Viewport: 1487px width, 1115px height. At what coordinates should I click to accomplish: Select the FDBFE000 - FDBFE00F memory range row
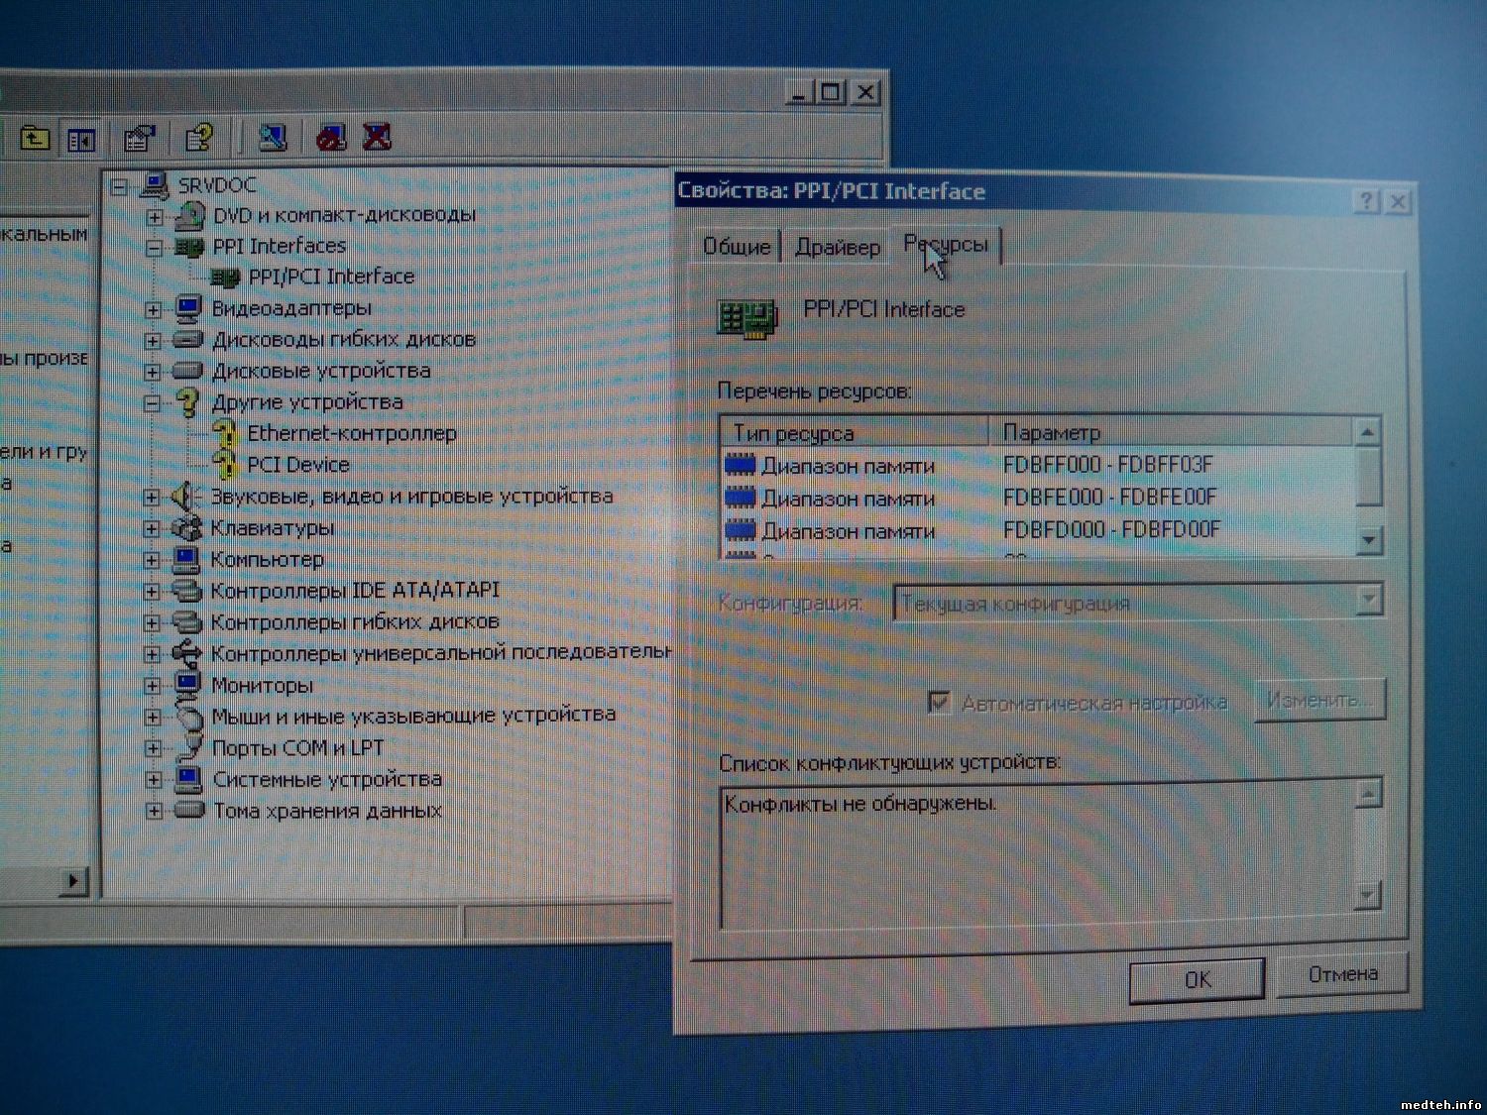pyautogui.click(x=1108, y=498)
